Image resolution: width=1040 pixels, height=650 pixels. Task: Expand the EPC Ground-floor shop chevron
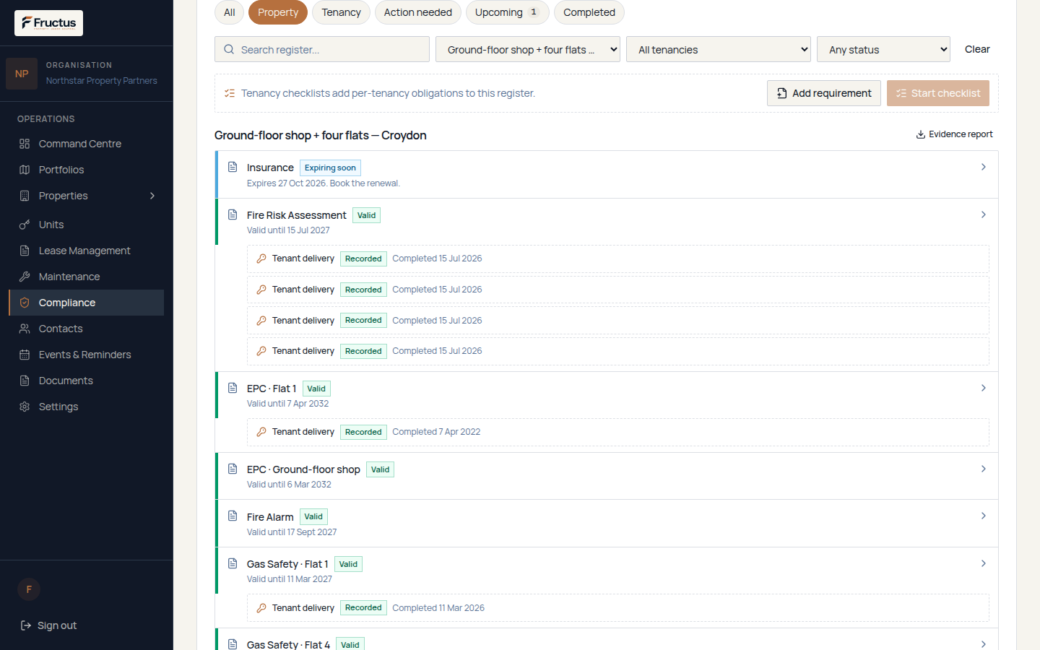coord(984,469)
